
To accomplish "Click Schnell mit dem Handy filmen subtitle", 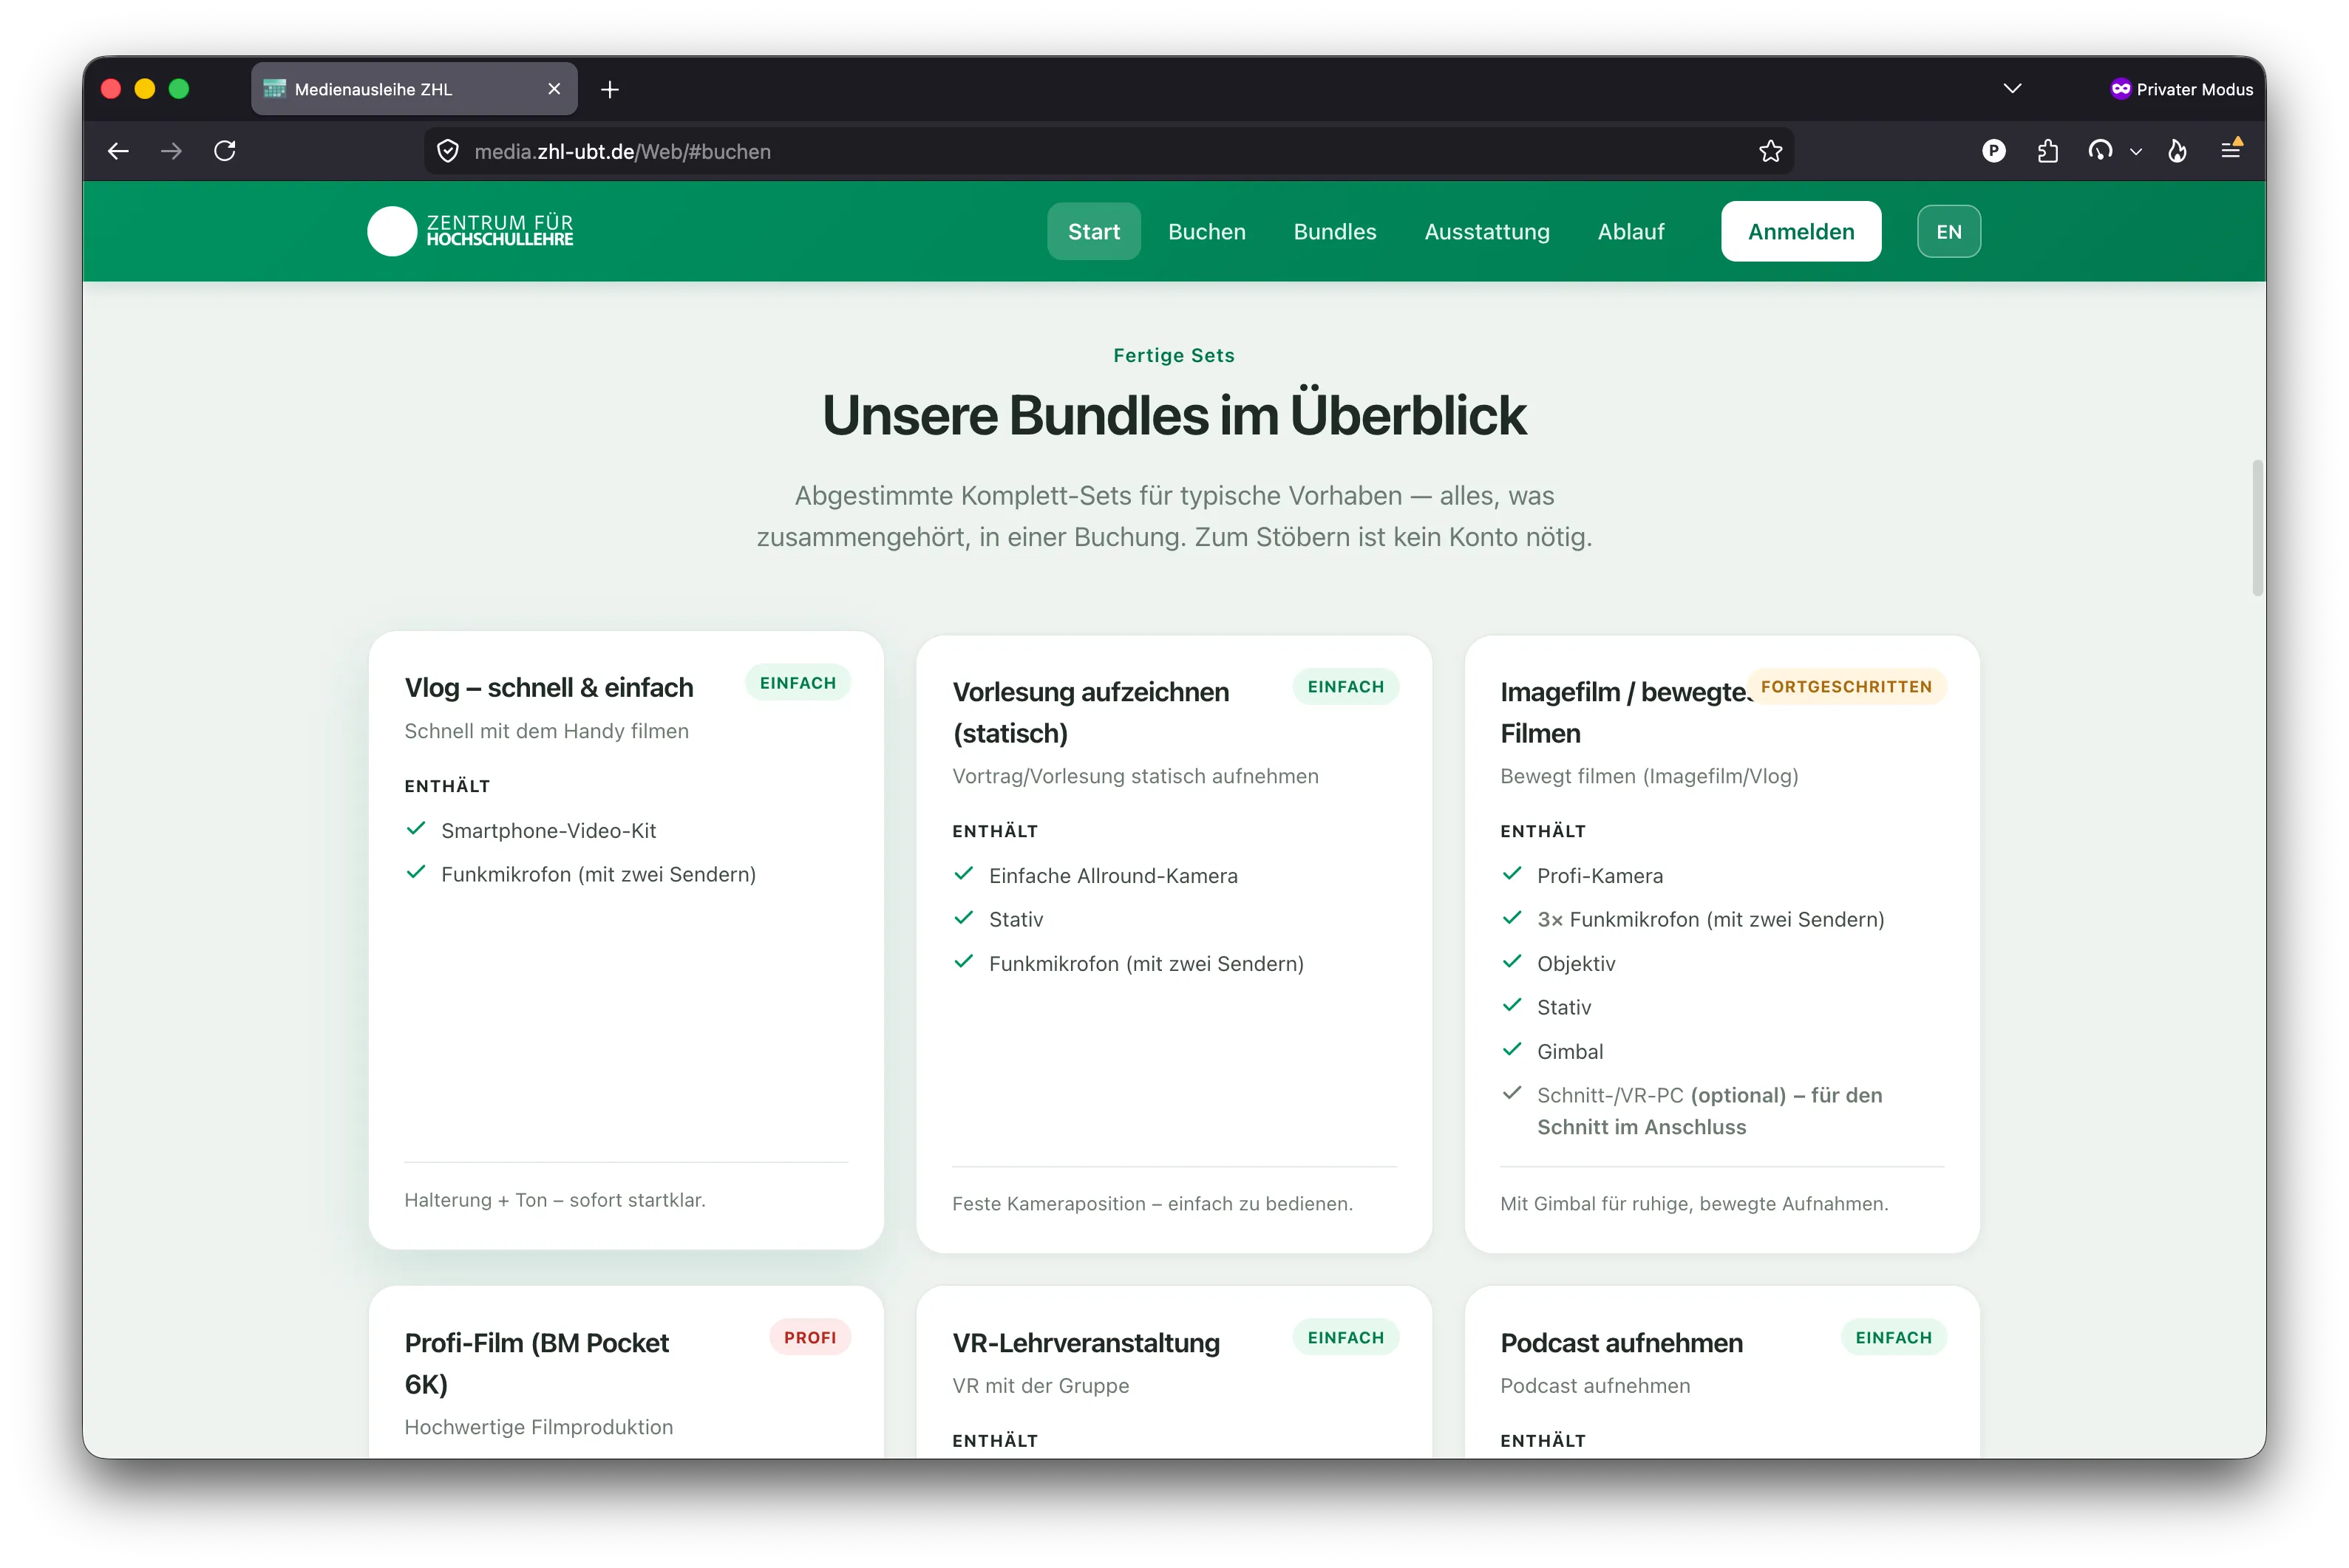I will pos(546,731).
